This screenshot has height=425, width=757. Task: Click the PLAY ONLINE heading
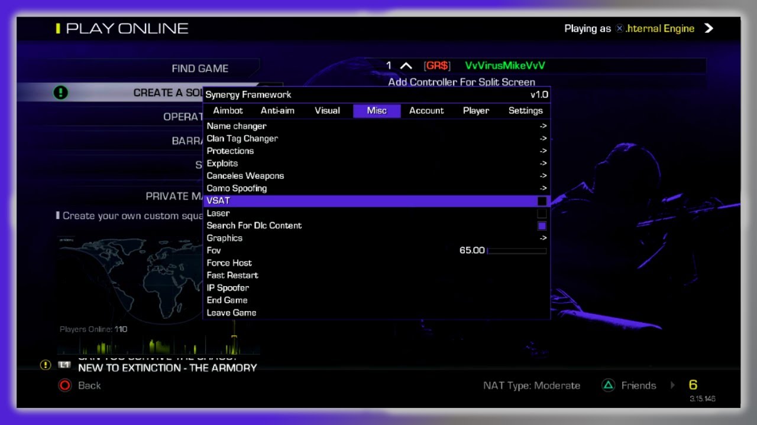pos(127,28)
